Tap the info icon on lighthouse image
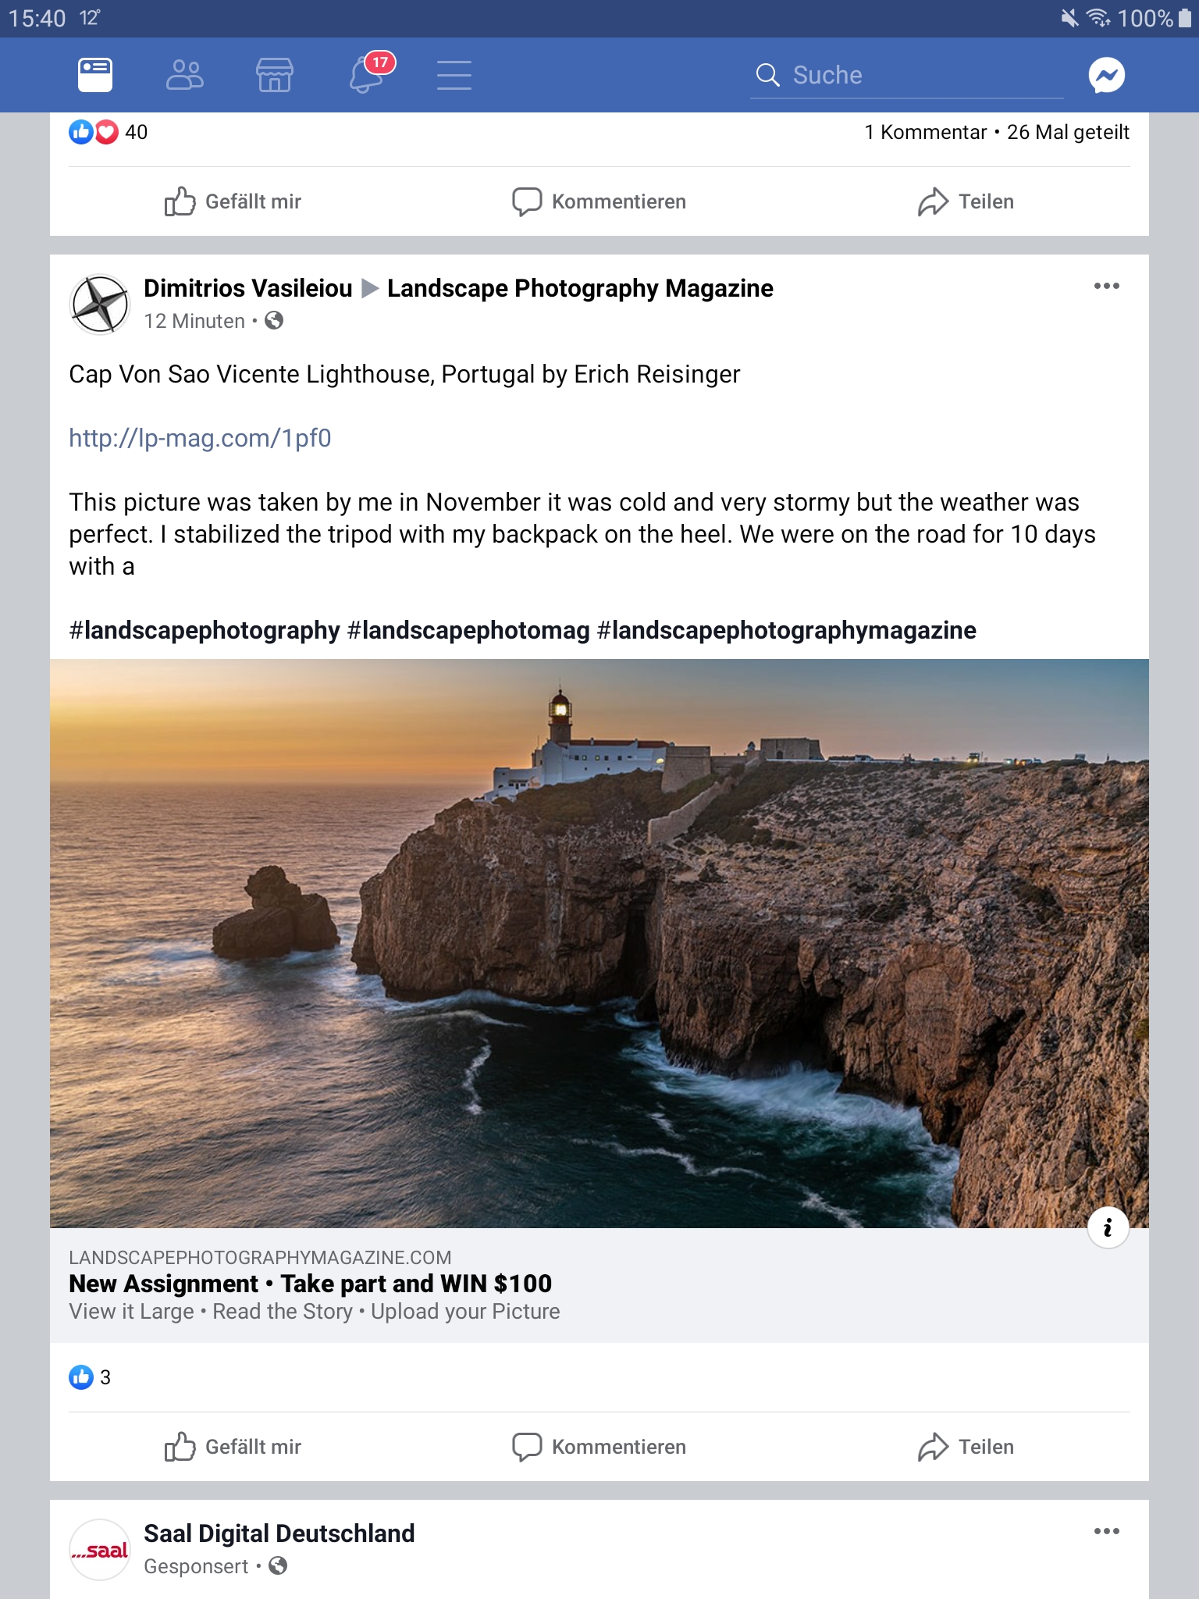The height and width of the screenshot is (1599, 1199). tap(1108, 1228)
